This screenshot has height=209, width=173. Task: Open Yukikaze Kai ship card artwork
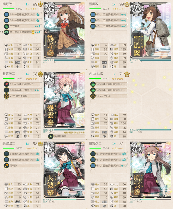click(x=150, y=30)
